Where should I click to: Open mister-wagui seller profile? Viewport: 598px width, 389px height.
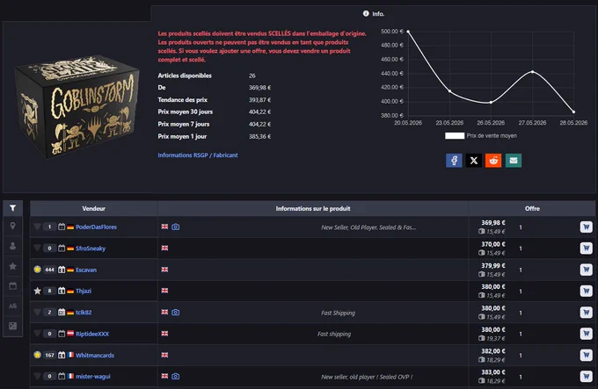tap(92, 376)
